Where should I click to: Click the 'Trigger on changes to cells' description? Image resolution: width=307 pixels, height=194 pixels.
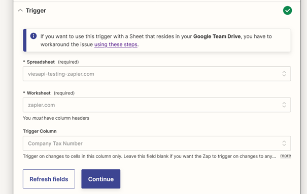pos(149,156)
